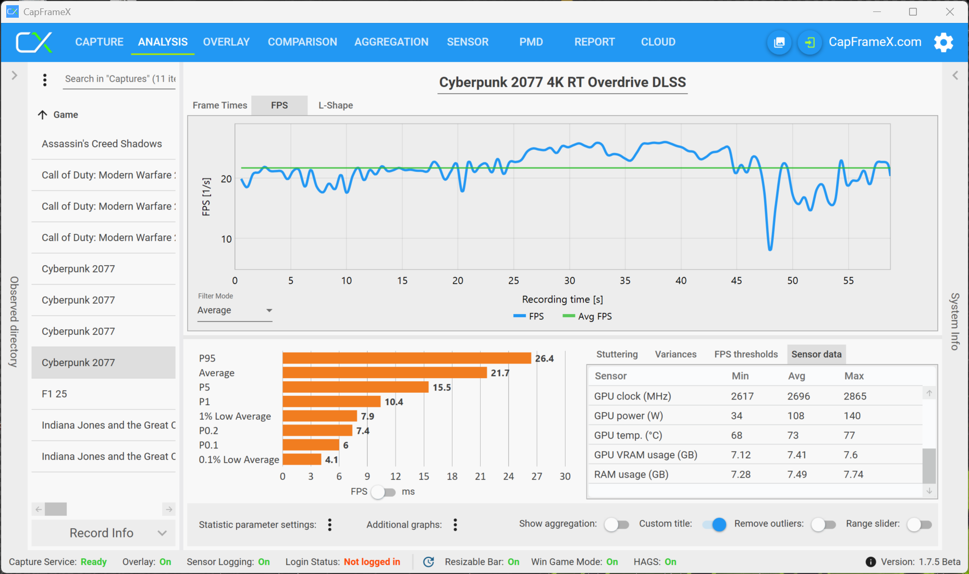Click the refresh system status icon
This screenshot has height=574, width=969.
click(428, 562)
